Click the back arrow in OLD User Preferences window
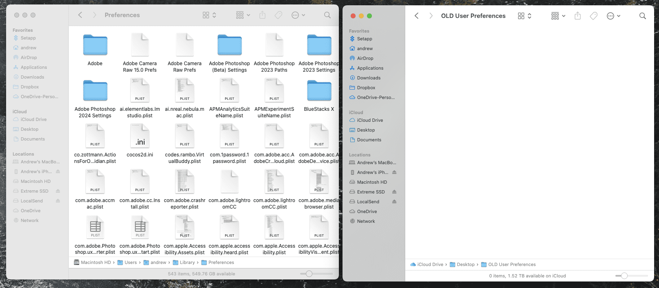This screenshot has height=288, width=659. point(416,16)
